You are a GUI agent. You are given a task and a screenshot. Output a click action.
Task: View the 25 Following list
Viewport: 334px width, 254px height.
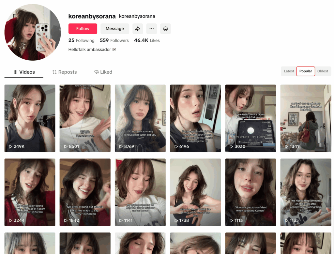click(81, 40)
